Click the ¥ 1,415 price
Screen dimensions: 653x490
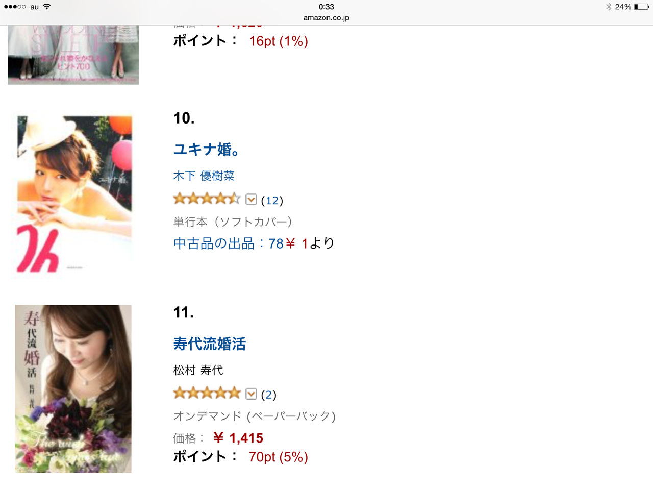[238, 438]
